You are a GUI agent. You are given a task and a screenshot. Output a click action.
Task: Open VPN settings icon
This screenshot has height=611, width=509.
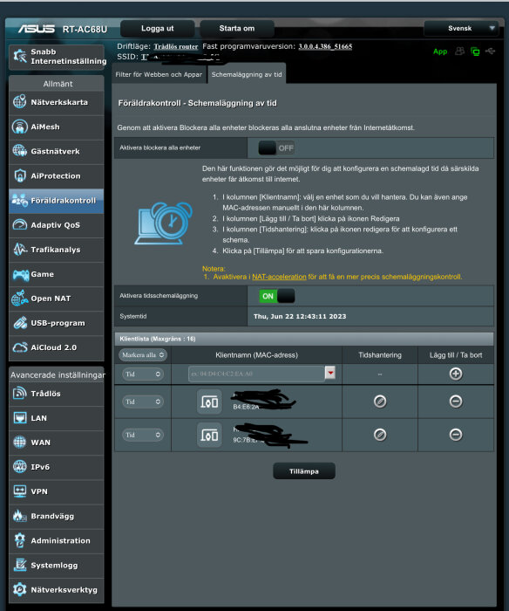(19, 491)
